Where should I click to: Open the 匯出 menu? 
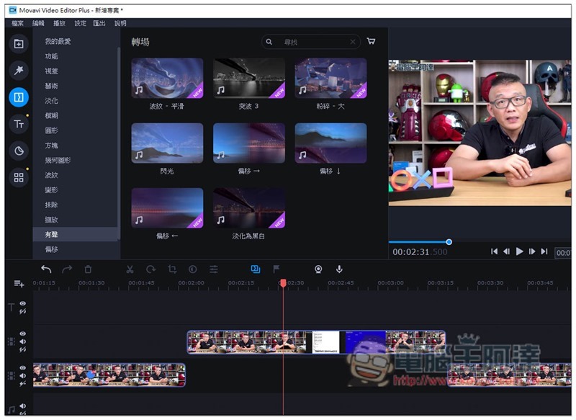99,23
